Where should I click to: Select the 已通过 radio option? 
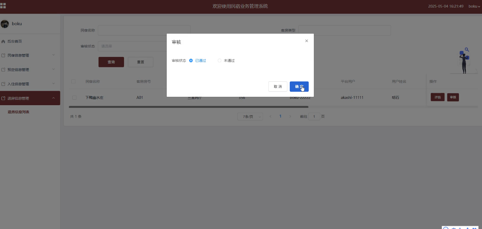pyautogui.click(x=191, y=61)
